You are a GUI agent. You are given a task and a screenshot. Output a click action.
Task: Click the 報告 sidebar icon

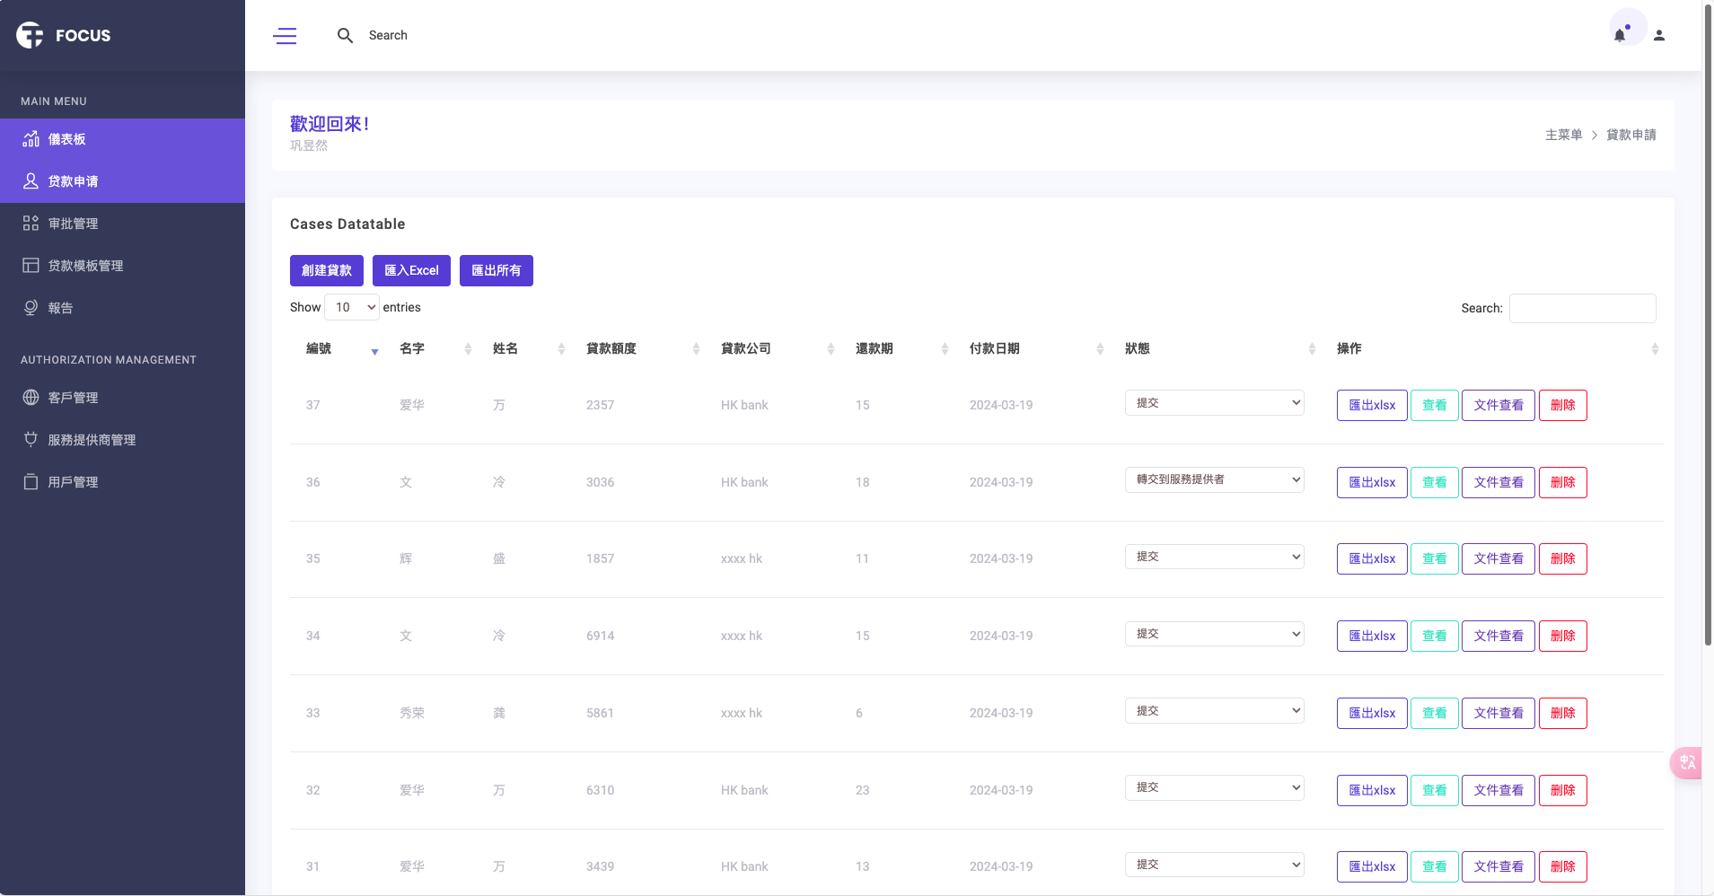pos(31,308)
